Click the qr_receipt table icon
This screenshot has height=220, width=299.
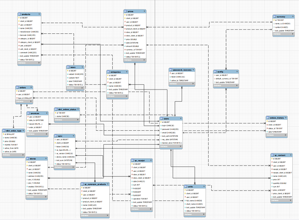(x=133, y=161)
